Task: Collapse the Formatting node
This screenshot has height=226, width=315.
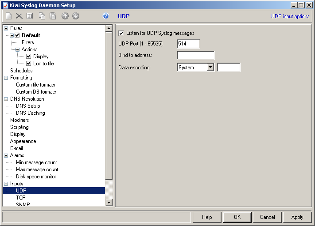Action: click(x=6, y=78)
